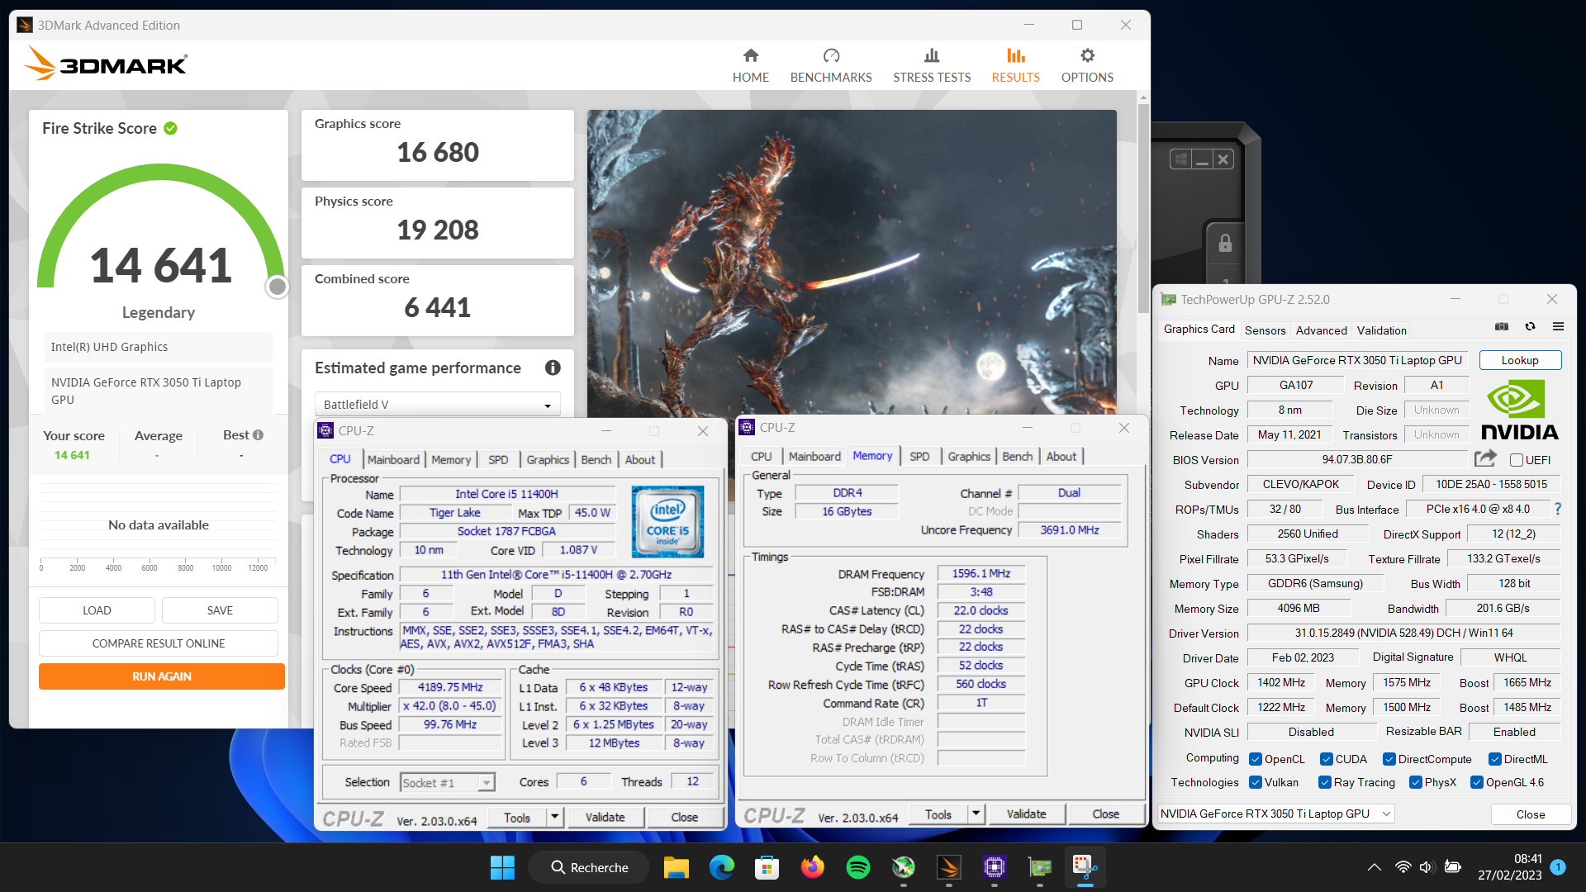Open the Advanced tab in GPU-Z
This screenshot has height=892, width=1586.
[1321, 330]
